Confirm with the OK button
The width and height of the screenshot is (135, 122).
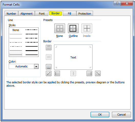tap(100, 115)
